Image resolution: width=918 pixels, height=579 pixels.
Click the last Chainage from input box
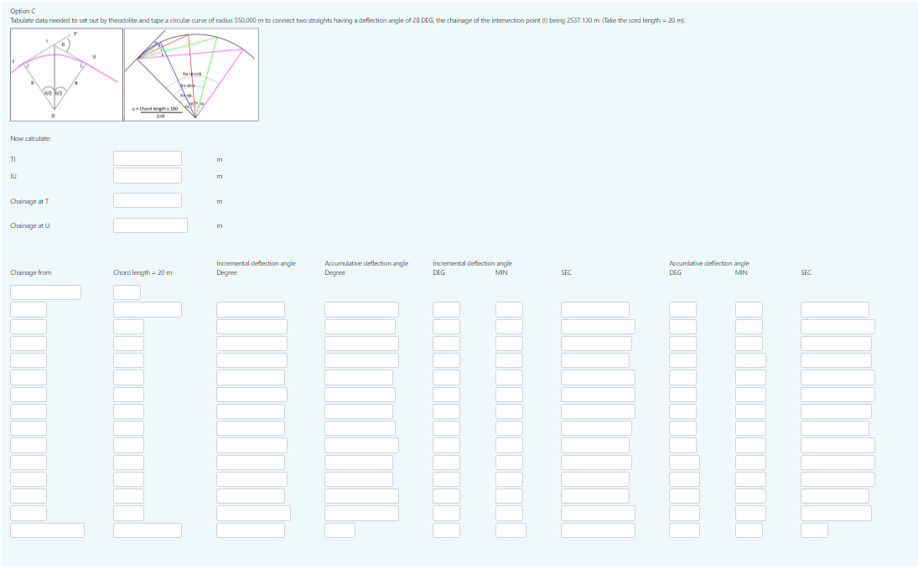click(47, 530)
